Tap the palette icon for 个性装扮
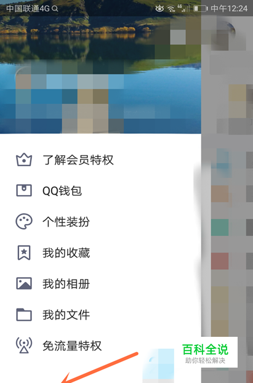 pyautogui.click(x=24, y=222)
